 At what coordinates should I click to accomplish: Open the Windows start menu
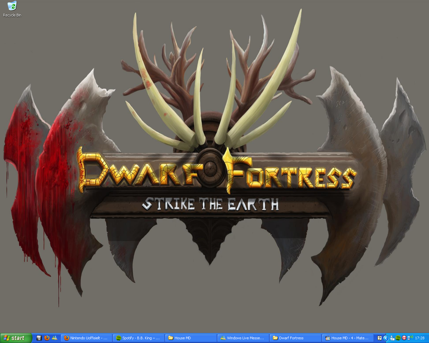tap(16, 338)
